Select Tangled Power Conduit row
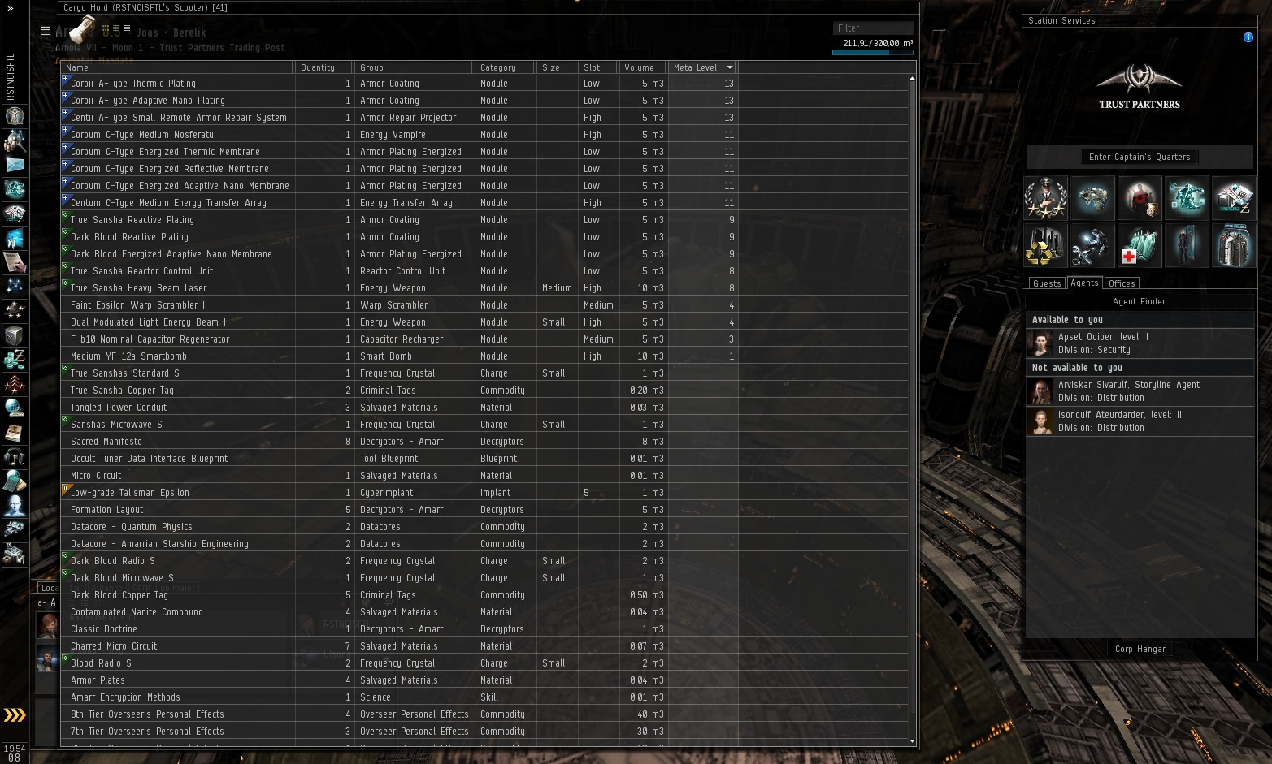Image resolution: width=1272 pixels, height=764 pixels. pos(484,407)
